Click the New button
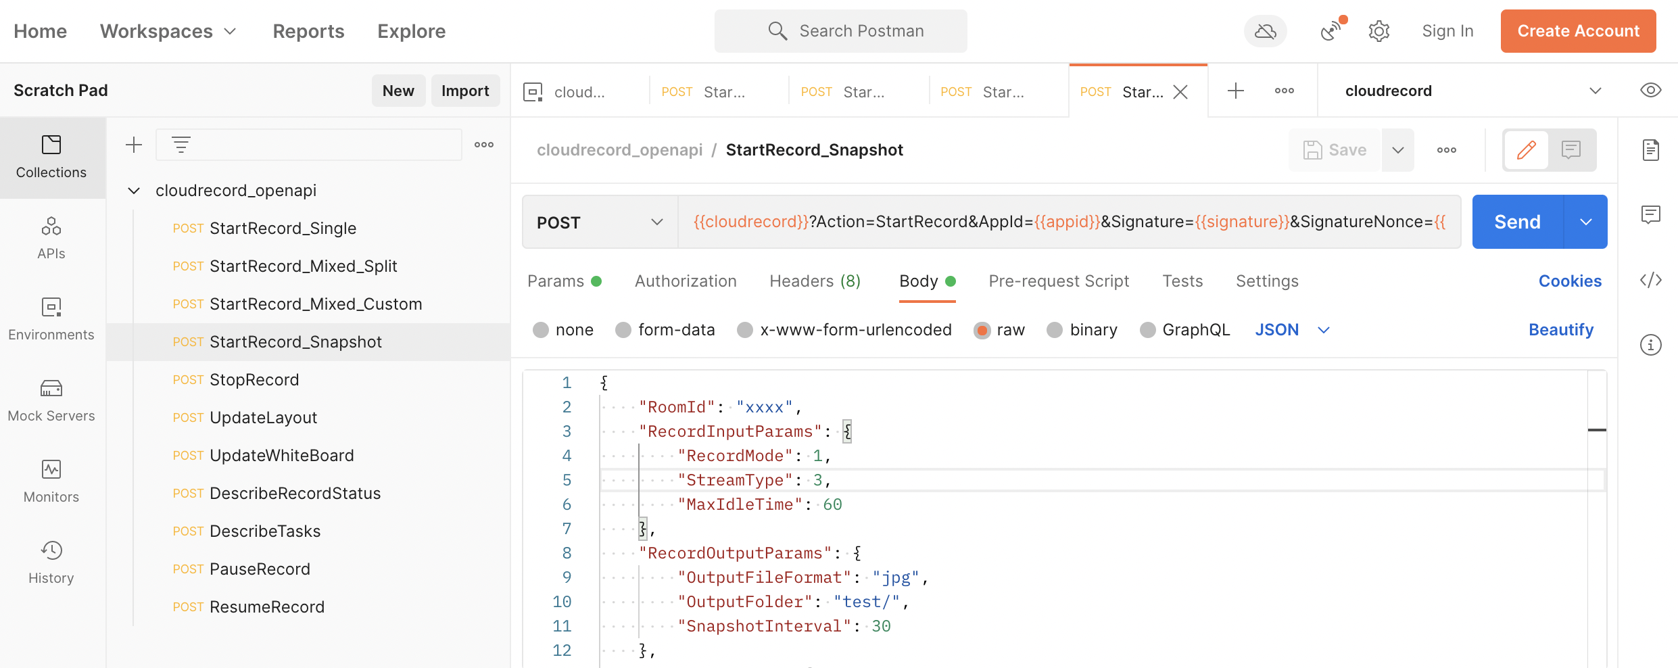 [398, 91]
